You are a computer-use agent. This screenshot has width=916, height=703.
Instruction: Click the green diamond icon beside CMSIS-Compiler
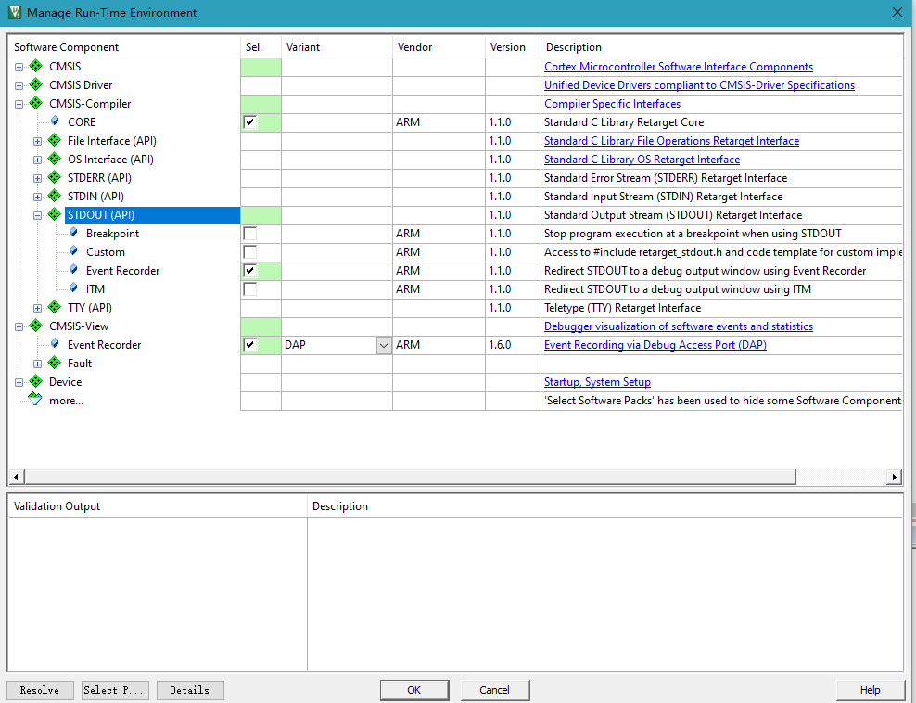36,104
